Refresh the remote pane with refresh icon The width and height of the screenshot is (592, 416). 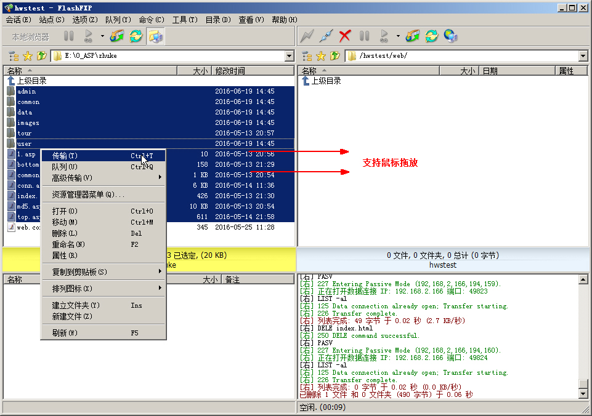(x=432, y=36)
